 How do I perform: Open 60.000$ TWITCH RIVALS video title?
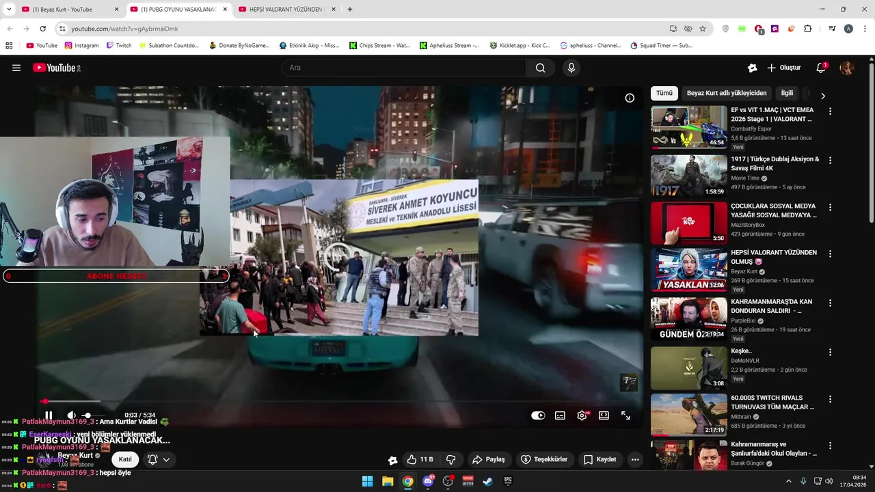click(x=773, y=402)
